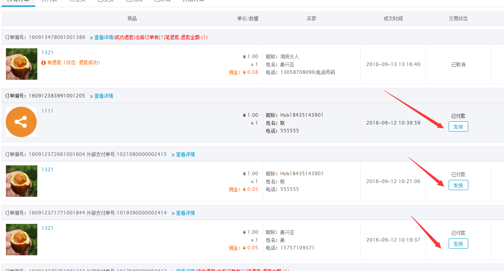
Task: Click phone number 15757109371
Action: point(298,248)
